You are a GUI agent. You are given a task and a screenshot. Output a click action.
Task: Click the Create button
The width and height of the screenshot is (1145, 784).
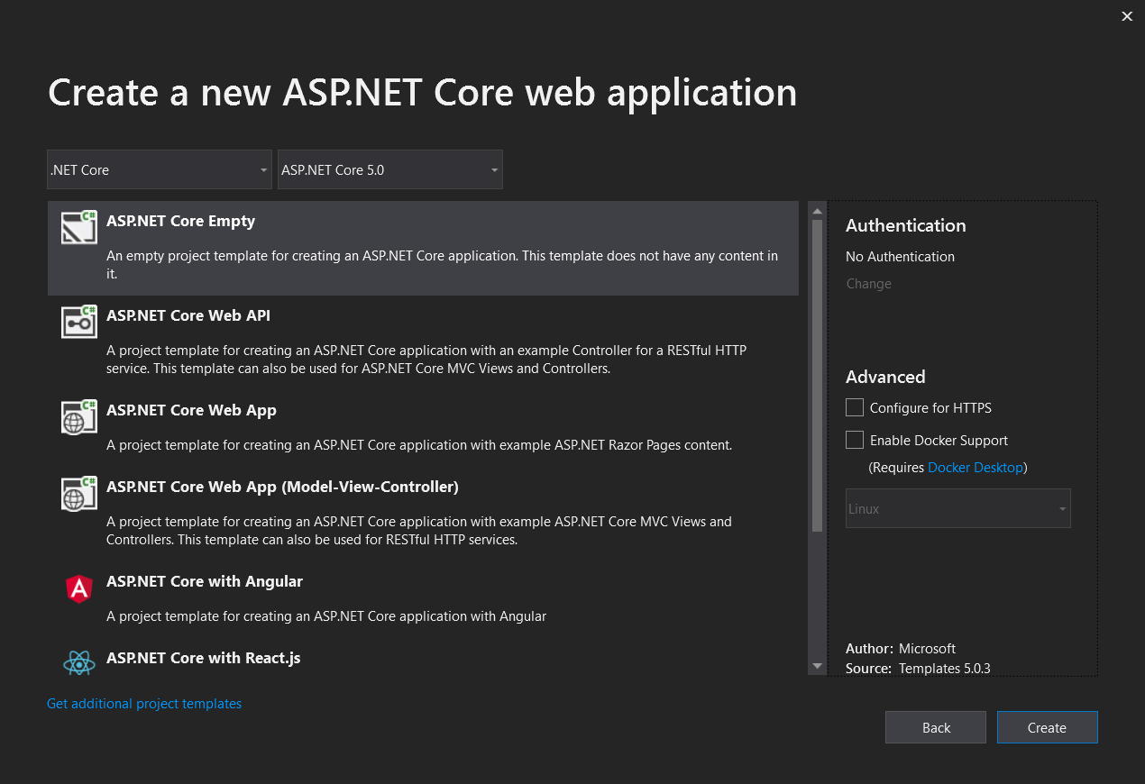tap(1048, 727)
